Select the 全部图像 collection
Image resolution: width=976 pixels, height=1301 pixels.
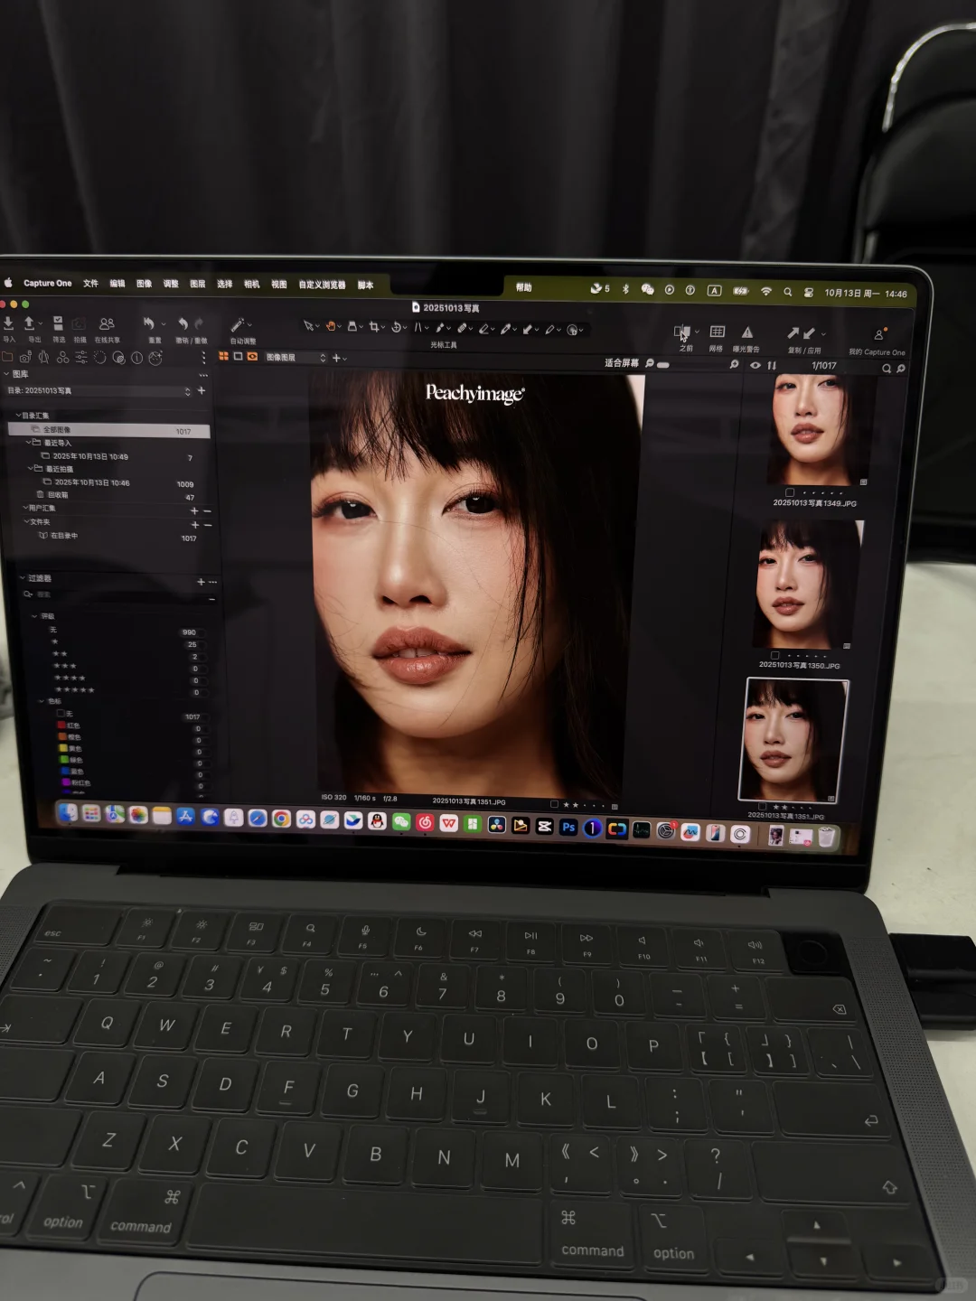tap(109, 430)
